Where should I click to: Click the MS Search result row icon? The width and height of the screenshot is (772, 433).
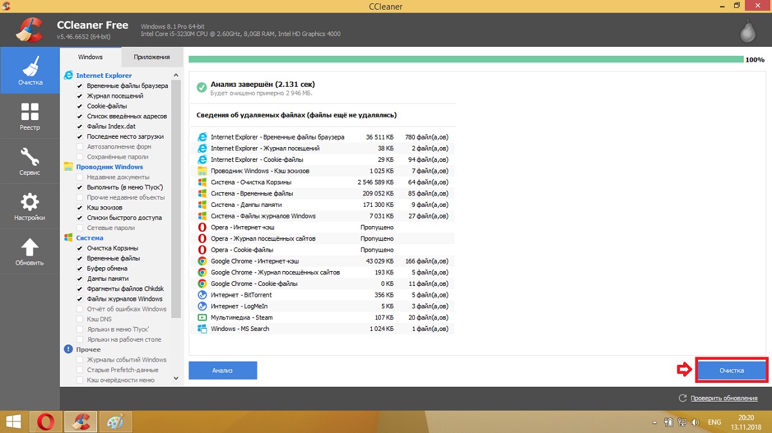point(202,329)
